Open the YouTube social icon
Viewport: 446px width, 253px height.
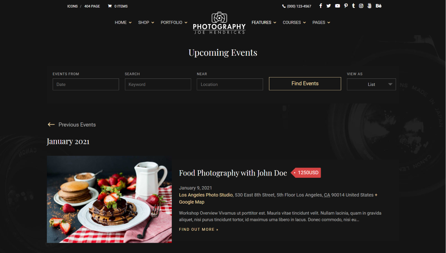(x=337, y=6)
